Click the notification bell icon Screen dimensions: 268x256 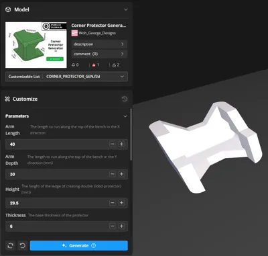tap(74, 65)
